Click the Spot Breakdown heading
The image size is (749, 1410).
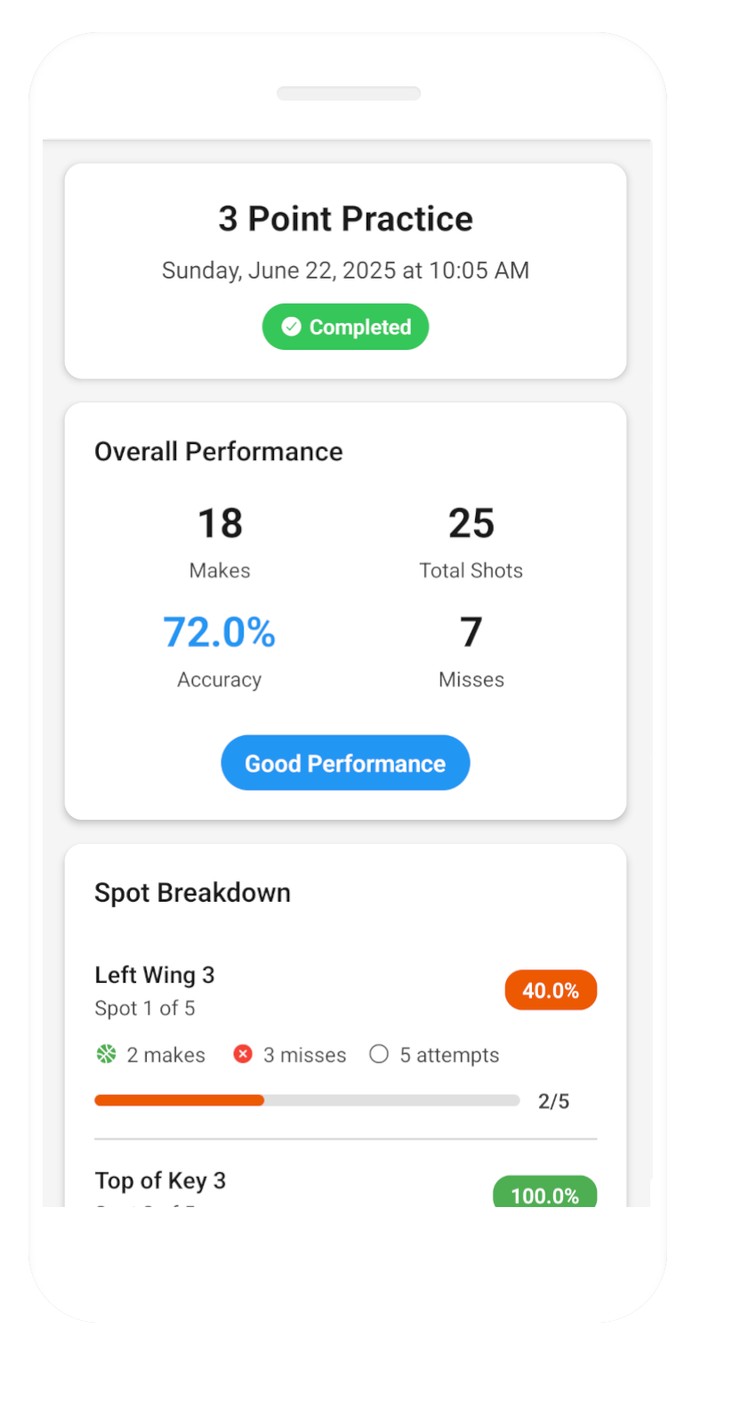tap(192, 893)
